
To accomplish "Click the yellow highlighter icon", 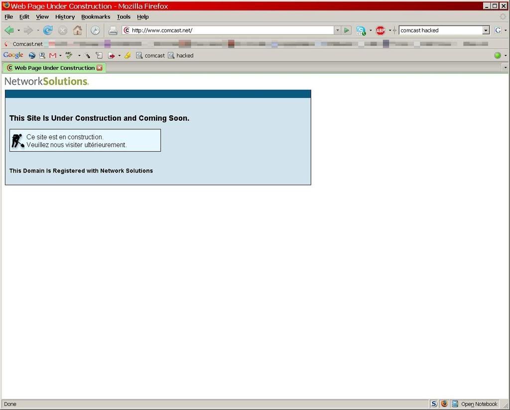I will pyautogui.click(x=127, y=56).
